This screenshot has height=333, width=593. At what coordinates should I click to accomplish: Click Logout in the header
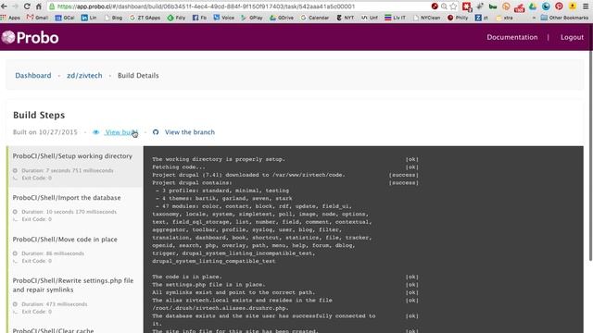click(572, 37)
